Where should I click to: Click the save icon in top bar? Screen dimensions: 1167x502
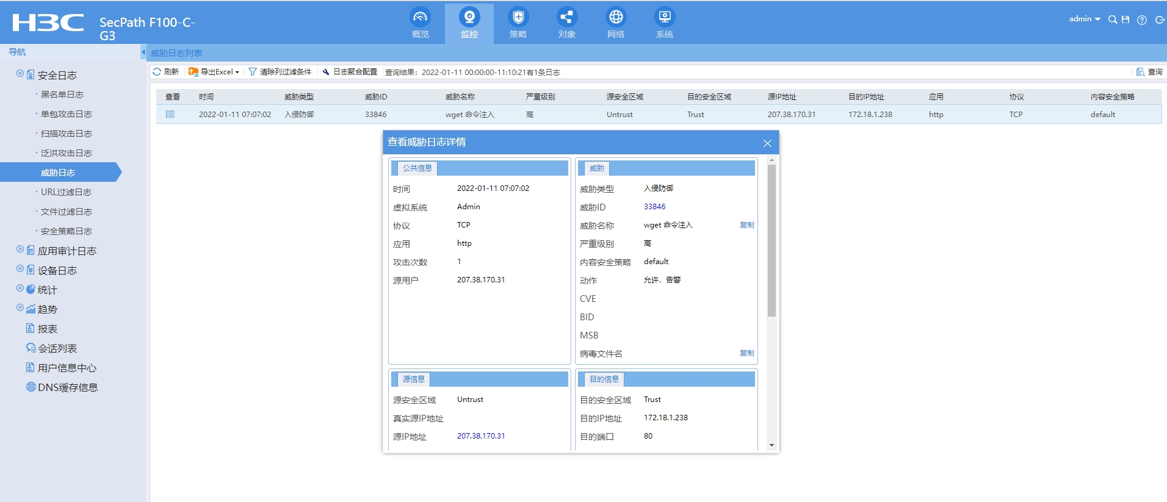1125,20
